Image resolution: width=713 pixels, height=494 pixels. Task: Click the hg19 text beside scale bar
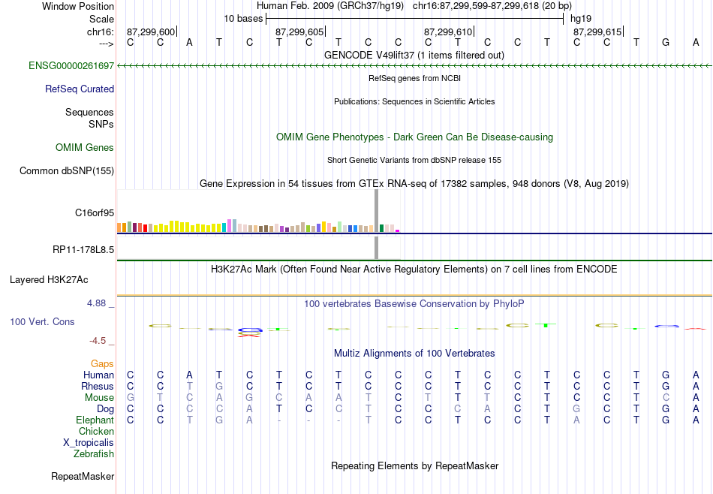coord(581,19)
